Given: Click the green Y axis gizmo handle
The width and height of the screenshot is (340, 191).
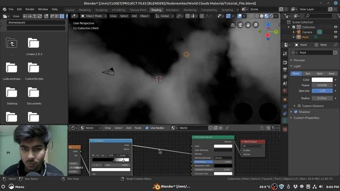Looking at the screenshot, I should (276, 32).
